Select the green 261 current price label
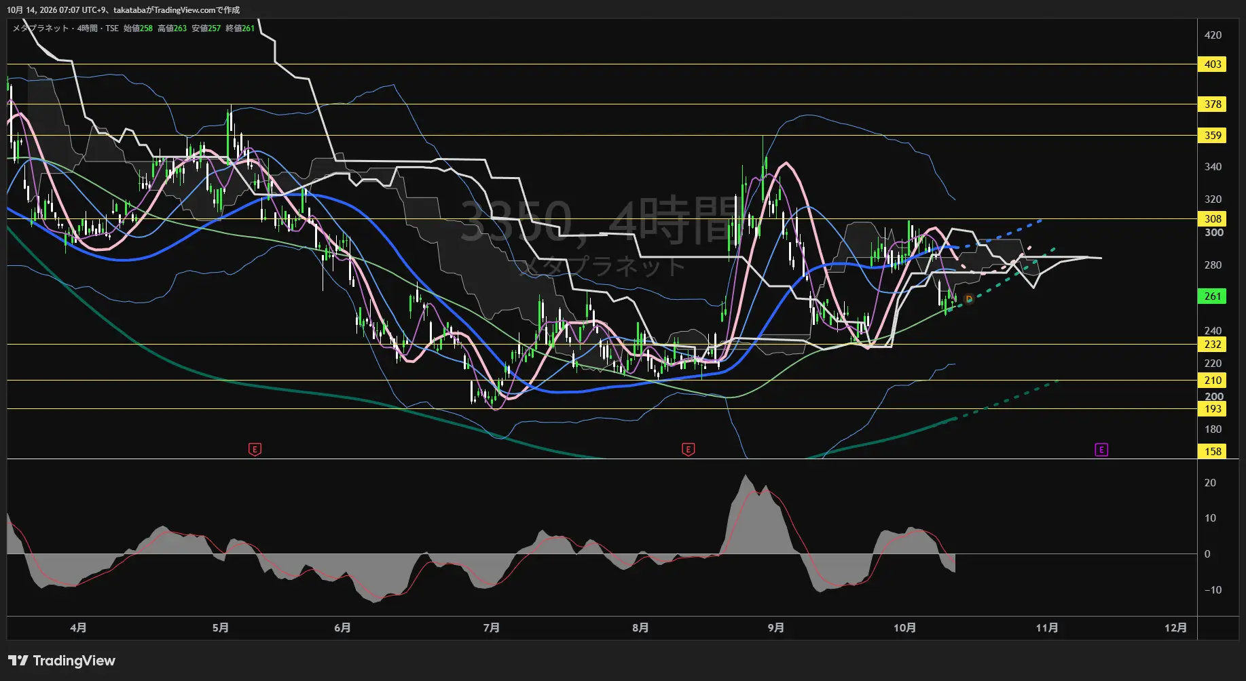This screenshot has height=681, width=1246. pyautogui.click(x=1213, y=296)
